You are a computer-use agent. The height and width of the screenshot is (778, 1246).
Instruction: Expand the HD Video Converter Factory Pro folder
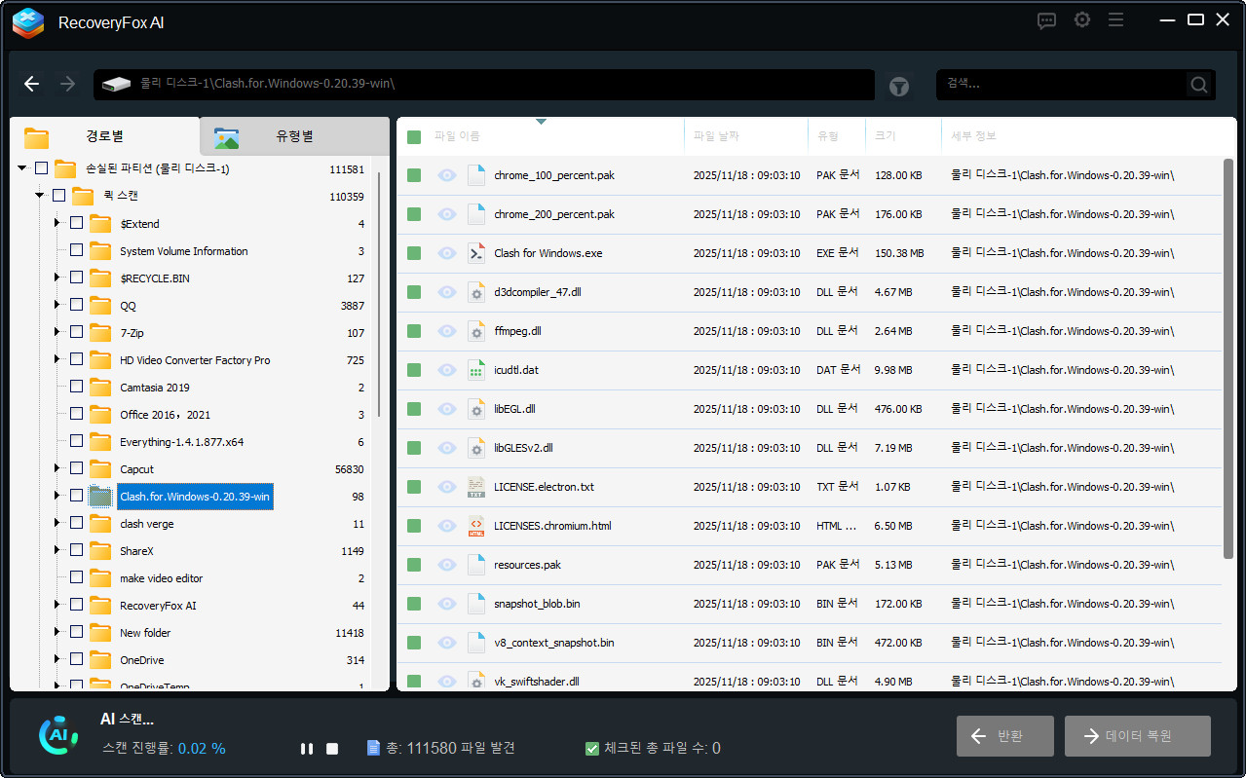tap(57, 359)
